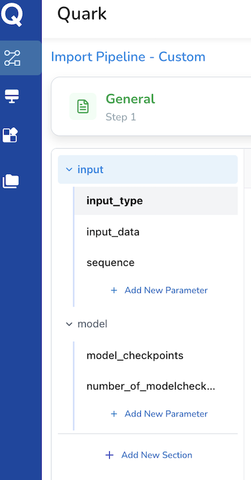Image resolution: width=251 pixels, height=480 pixels.
Task: Select the number_of_modelcheck... parameter
Action: tap(156, 386)
